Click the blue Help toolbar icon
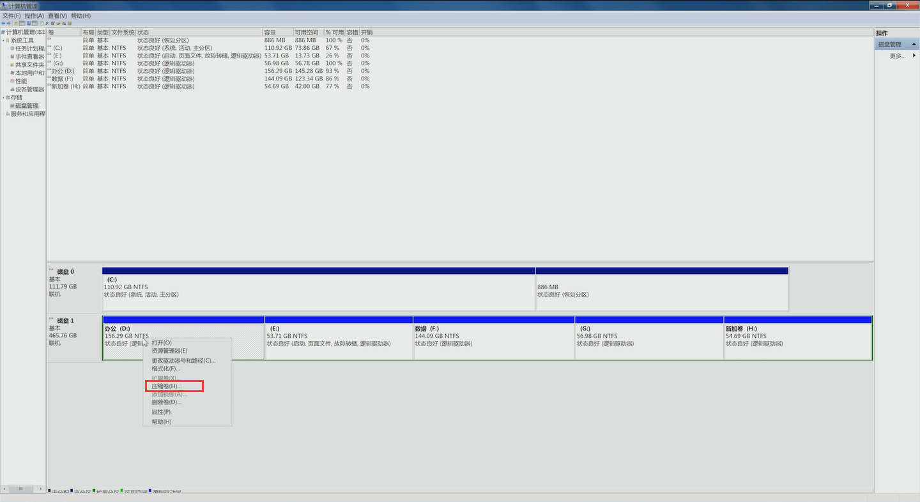Viewport: 920px width, 502px height. click(x=29, y=23)
